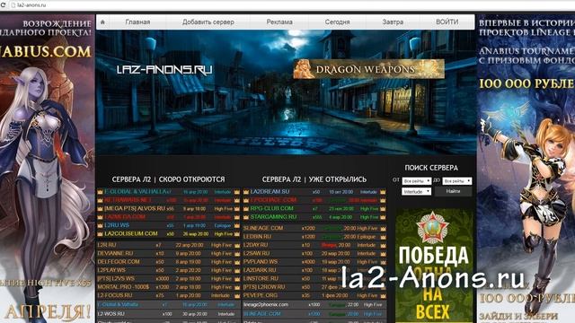The image size is (575, 323).
Task: Open the Добавить сервер menu item
Action: (x=208, y=22)
